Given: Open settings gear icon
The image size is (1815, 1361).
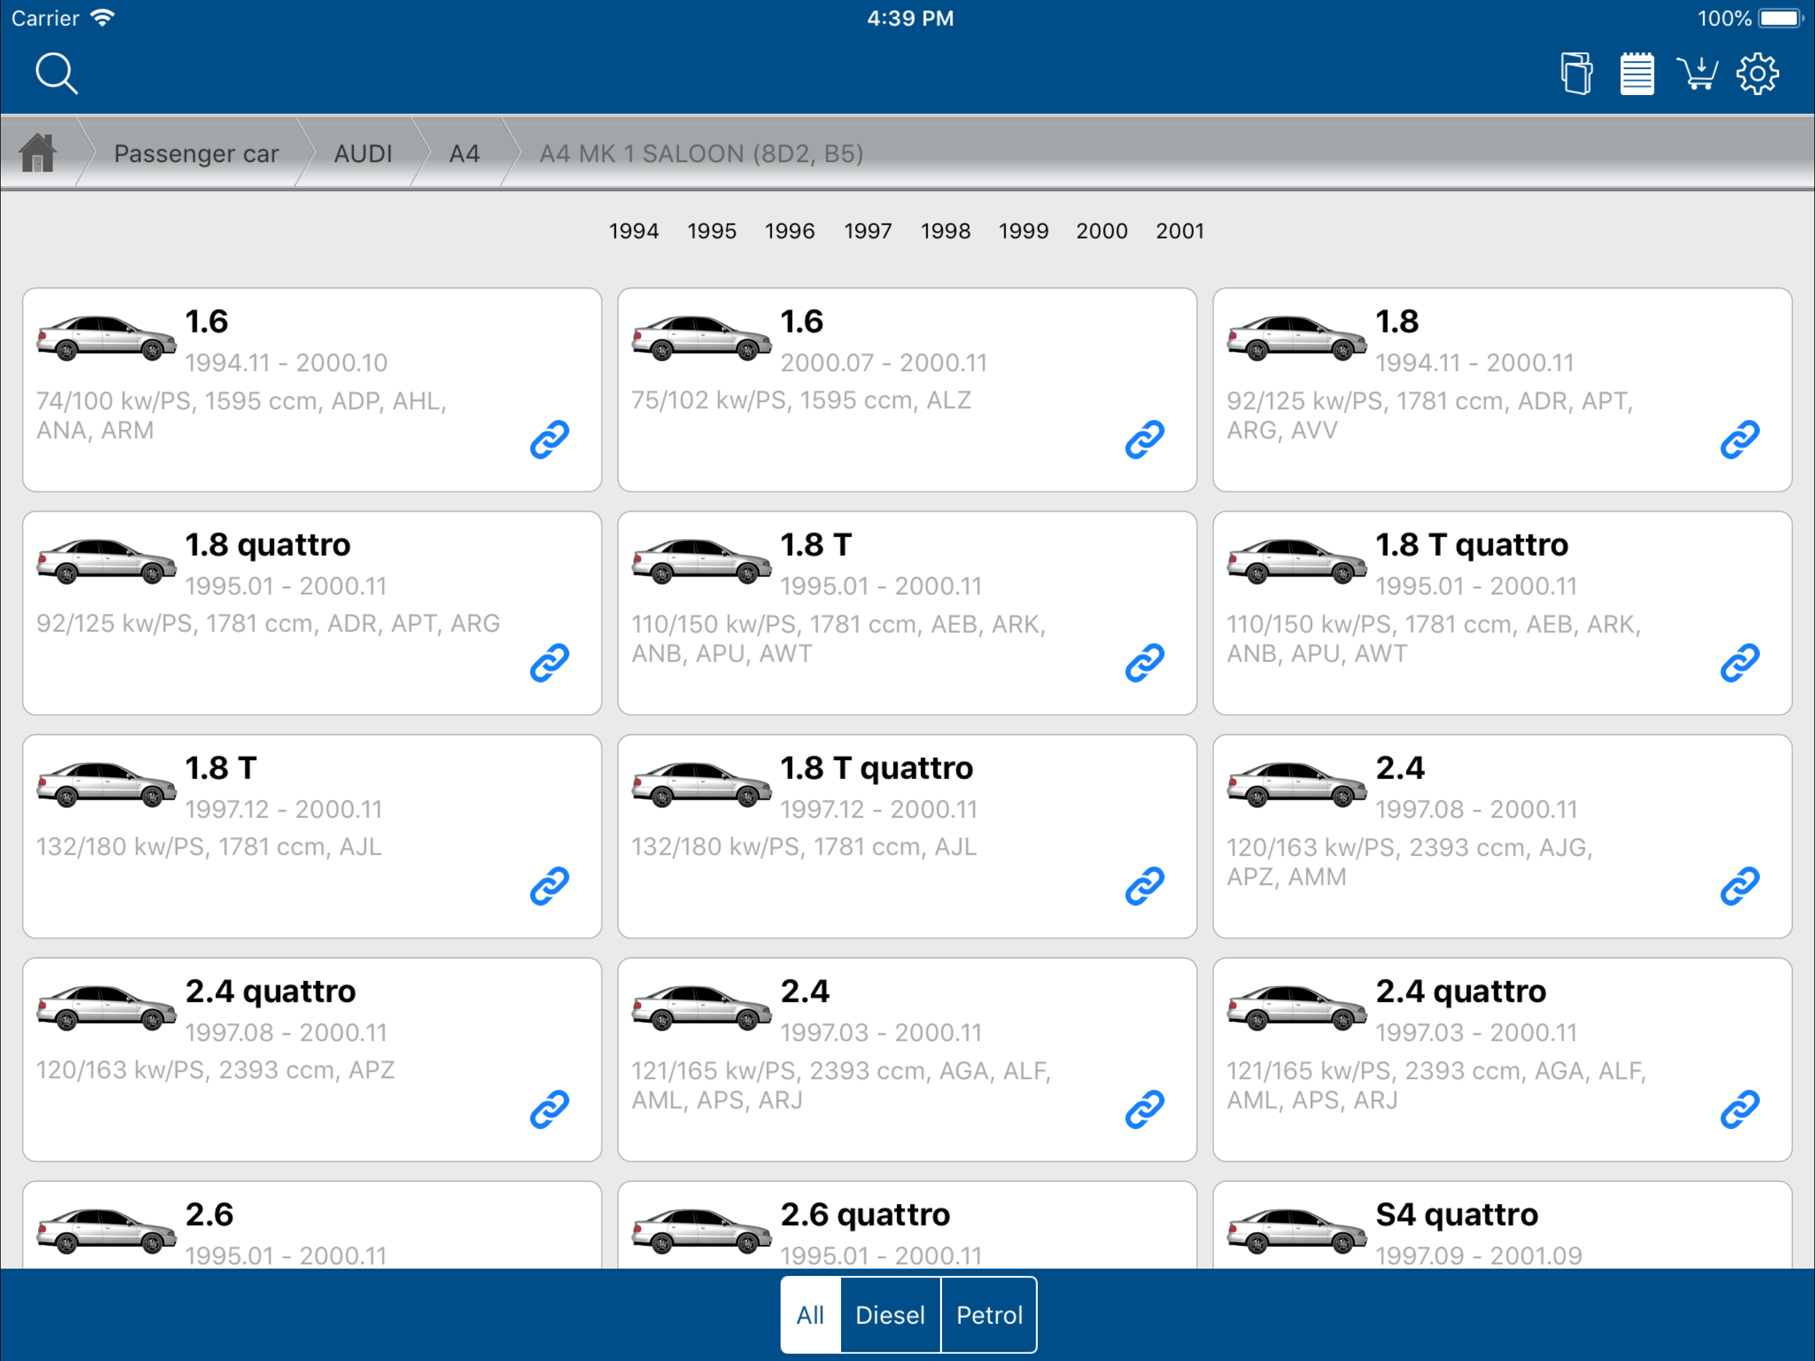Looking at the screenshot, I should pyautogui.click(x=1757, y=74).
